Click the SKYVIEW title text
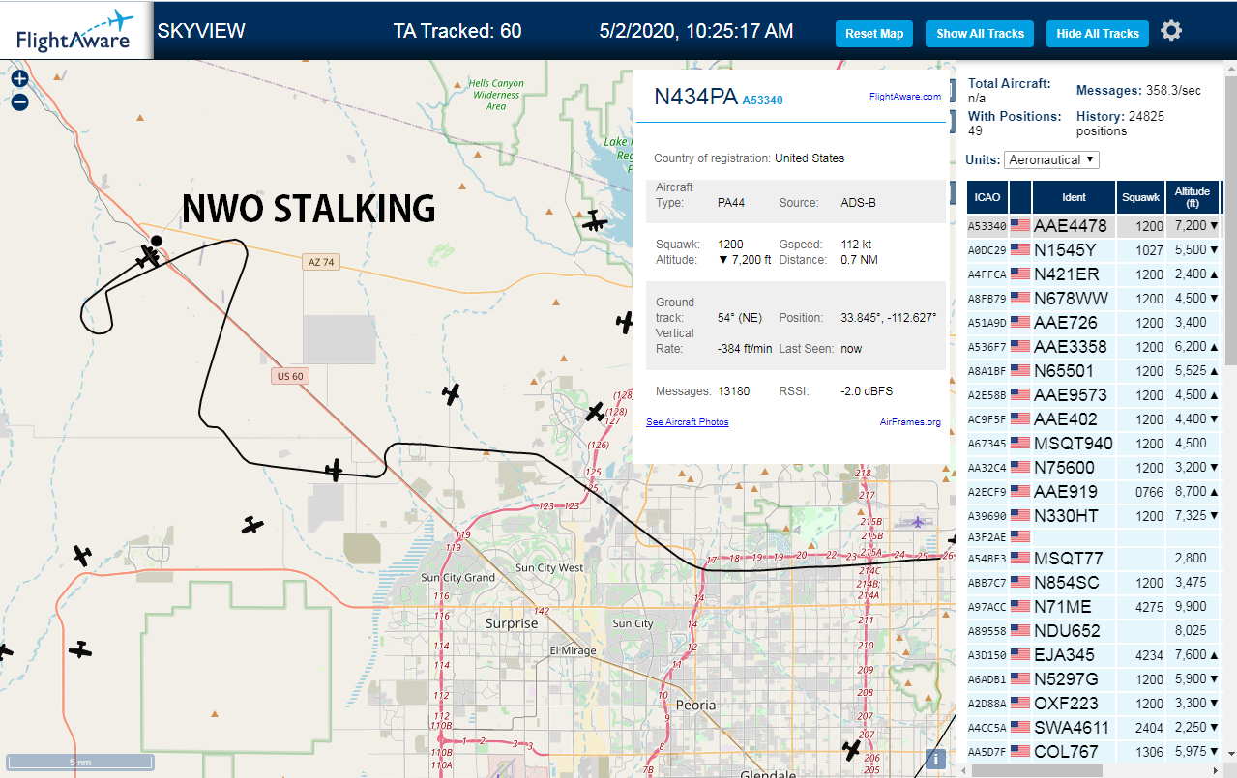Viewport: 1237px width, 778px height. point(201,31)
